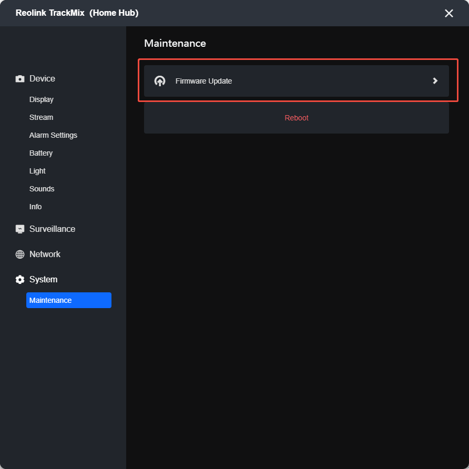Expand the Surveillance section
Viewport: 469px width, 469px height.
point(53,229)
